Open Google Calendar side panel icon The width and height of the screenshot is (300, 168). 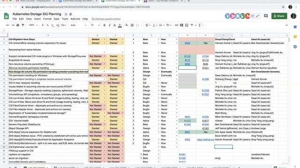pyautogui.click(x=295, y=27)
